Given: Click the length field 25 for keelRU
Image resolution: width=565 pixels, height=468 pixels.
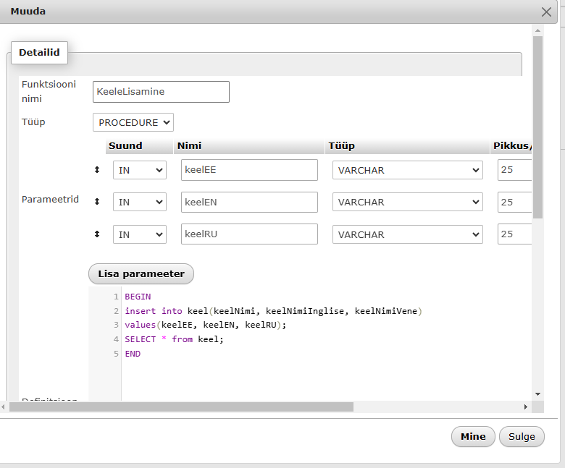Looking at the screenshot, I should pos(514,234).
